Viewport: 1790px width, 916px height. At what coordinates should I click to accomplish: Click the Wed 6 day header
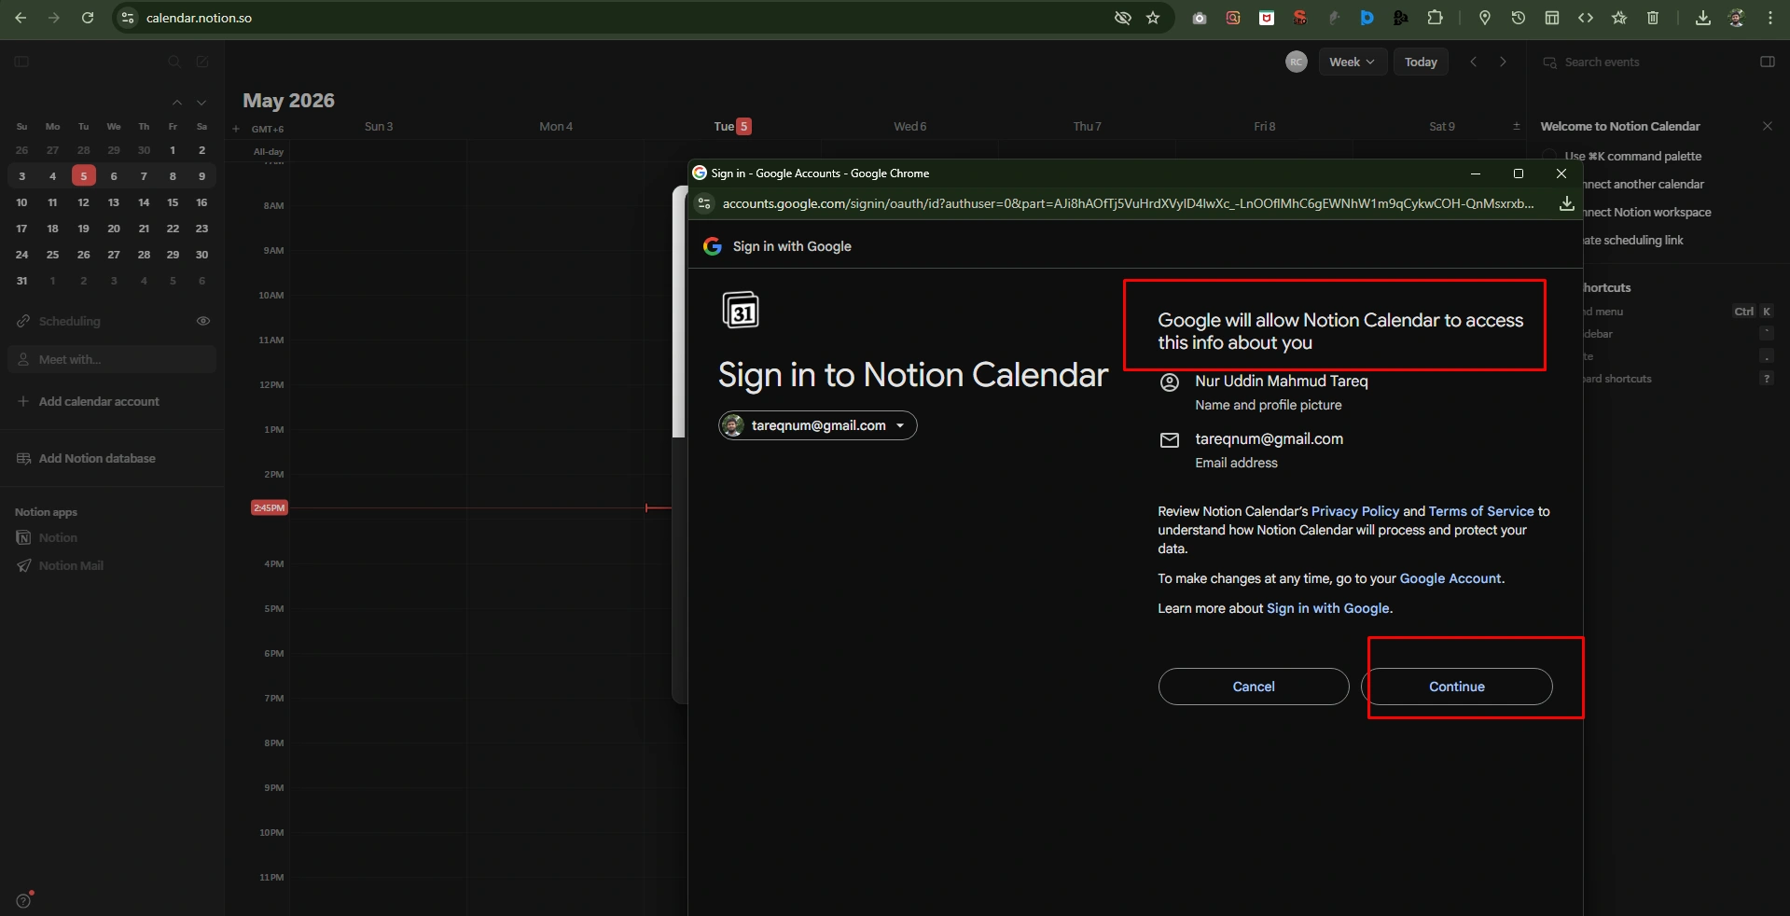point(910,126)
